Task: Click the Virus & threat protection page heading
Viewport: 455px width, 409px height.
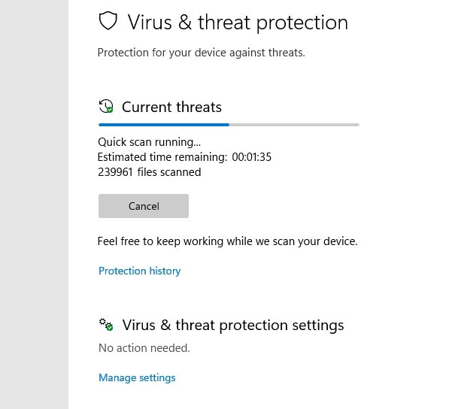Action: (x=238, y=23)
